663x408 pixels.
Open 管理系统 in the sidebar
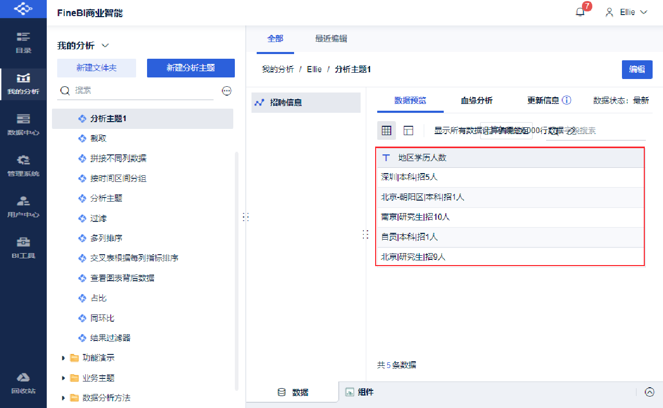(x=23, y=166)
